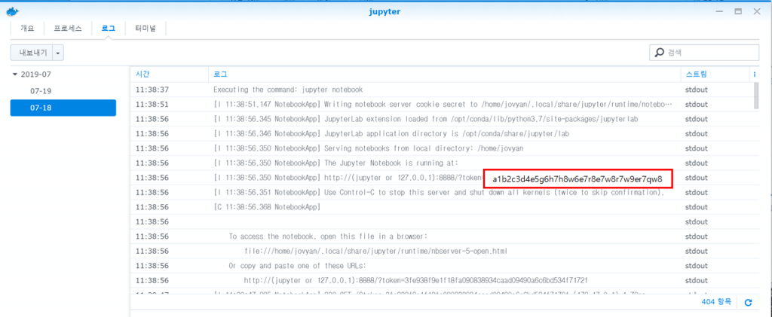Click the 스트림 column header
This screenshot has width=772, height=317.
point(715,75)
